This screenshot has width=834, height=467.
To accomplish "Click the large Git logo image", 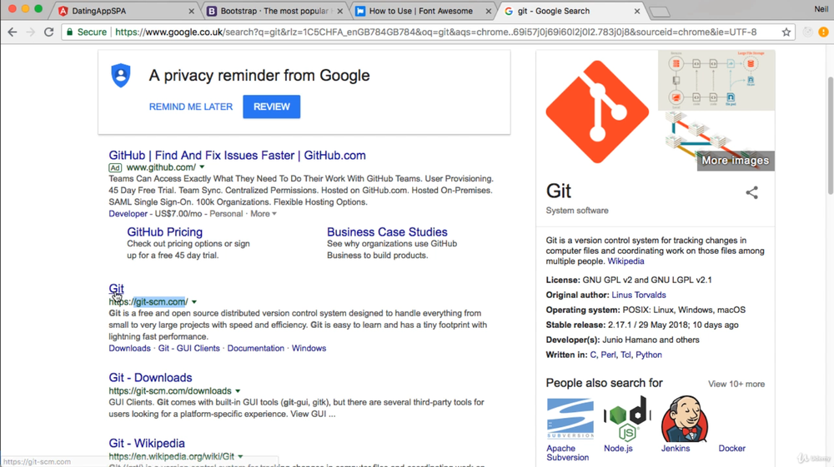I will point(596,112).
